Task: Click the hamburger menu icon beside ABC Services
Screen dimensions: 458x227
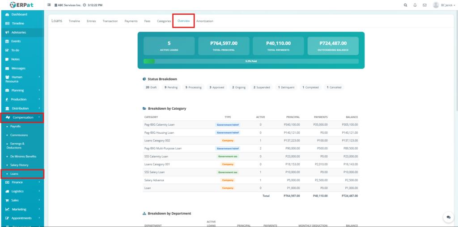Action: coord(49,5)
